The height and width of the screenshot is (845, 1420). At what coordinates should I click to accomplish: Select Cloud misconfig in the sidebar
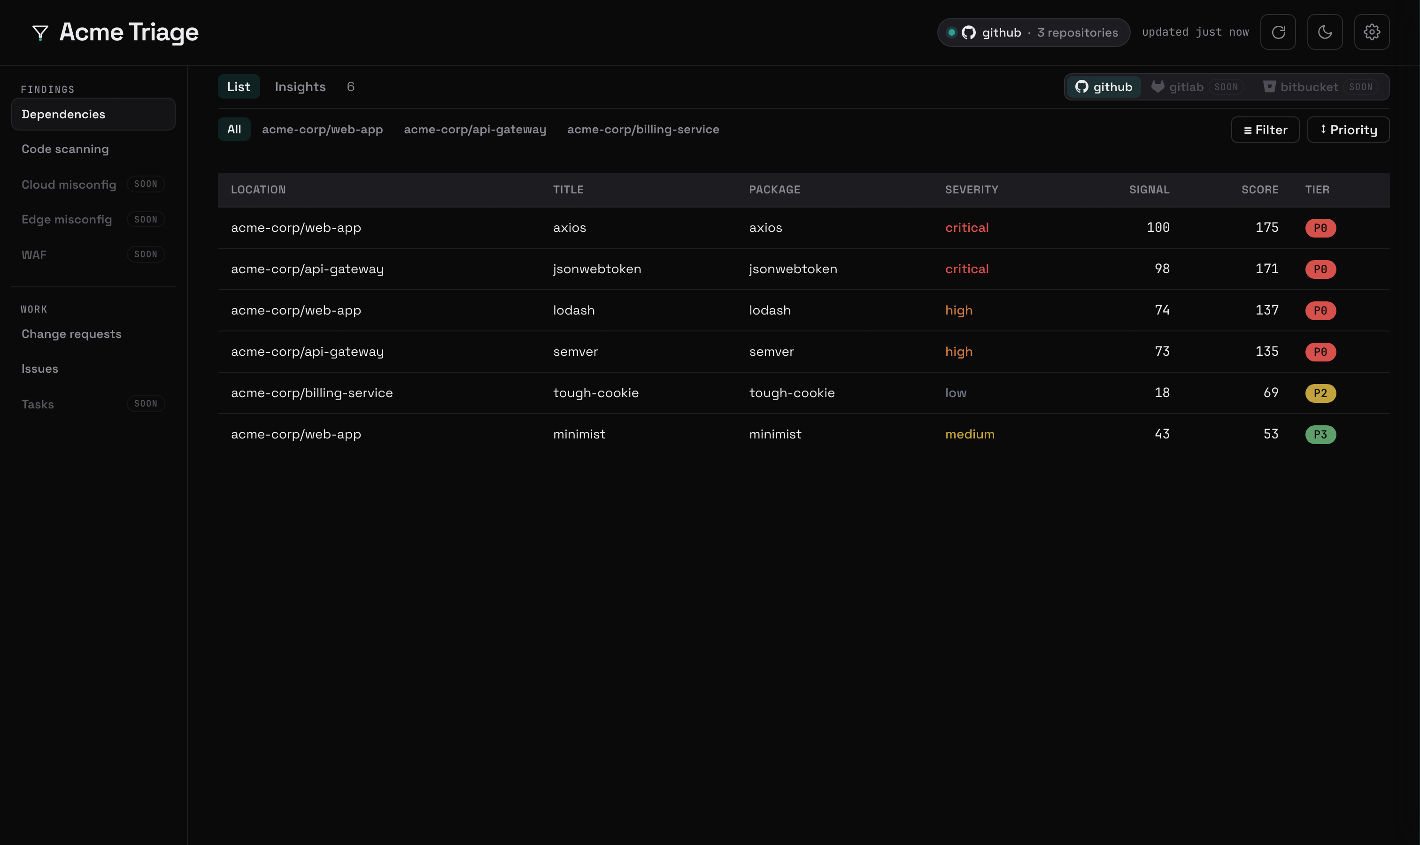[x=93, y=184]
